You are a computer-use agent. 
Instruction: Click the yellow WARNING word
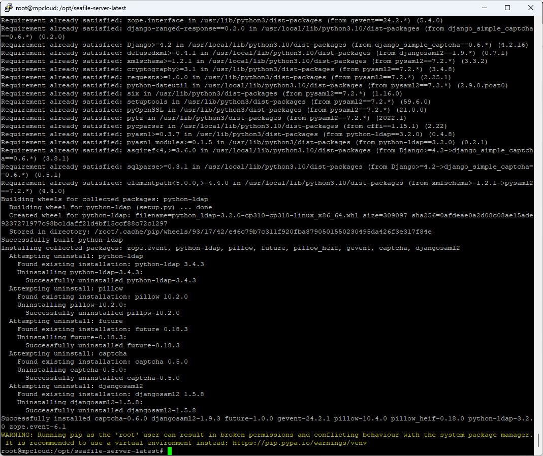pos(15,435)
